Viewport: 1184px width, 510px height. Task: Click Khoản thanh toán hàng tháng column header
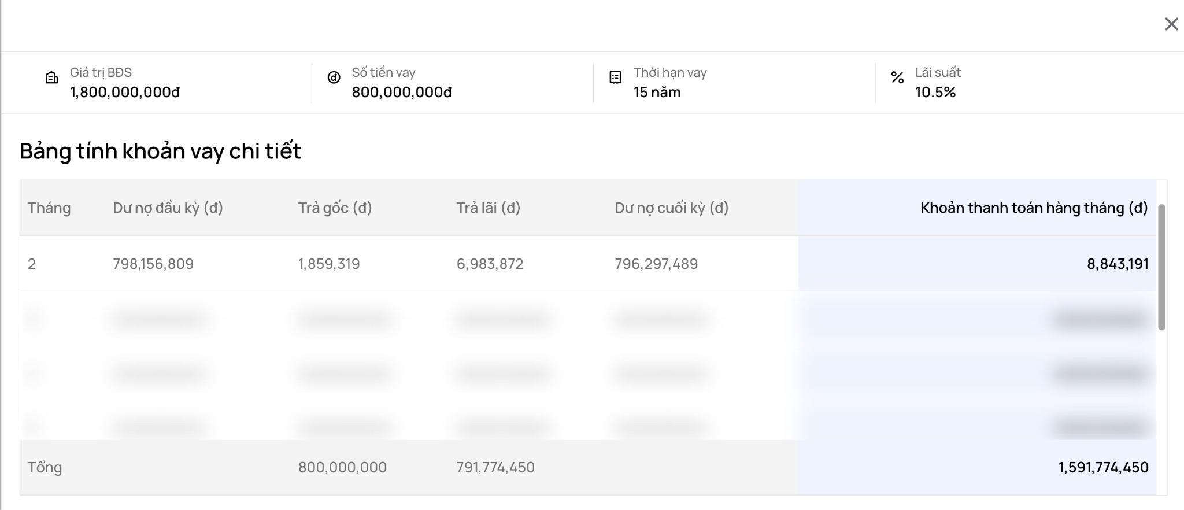pyautogui.click(x=1034, y=208)
